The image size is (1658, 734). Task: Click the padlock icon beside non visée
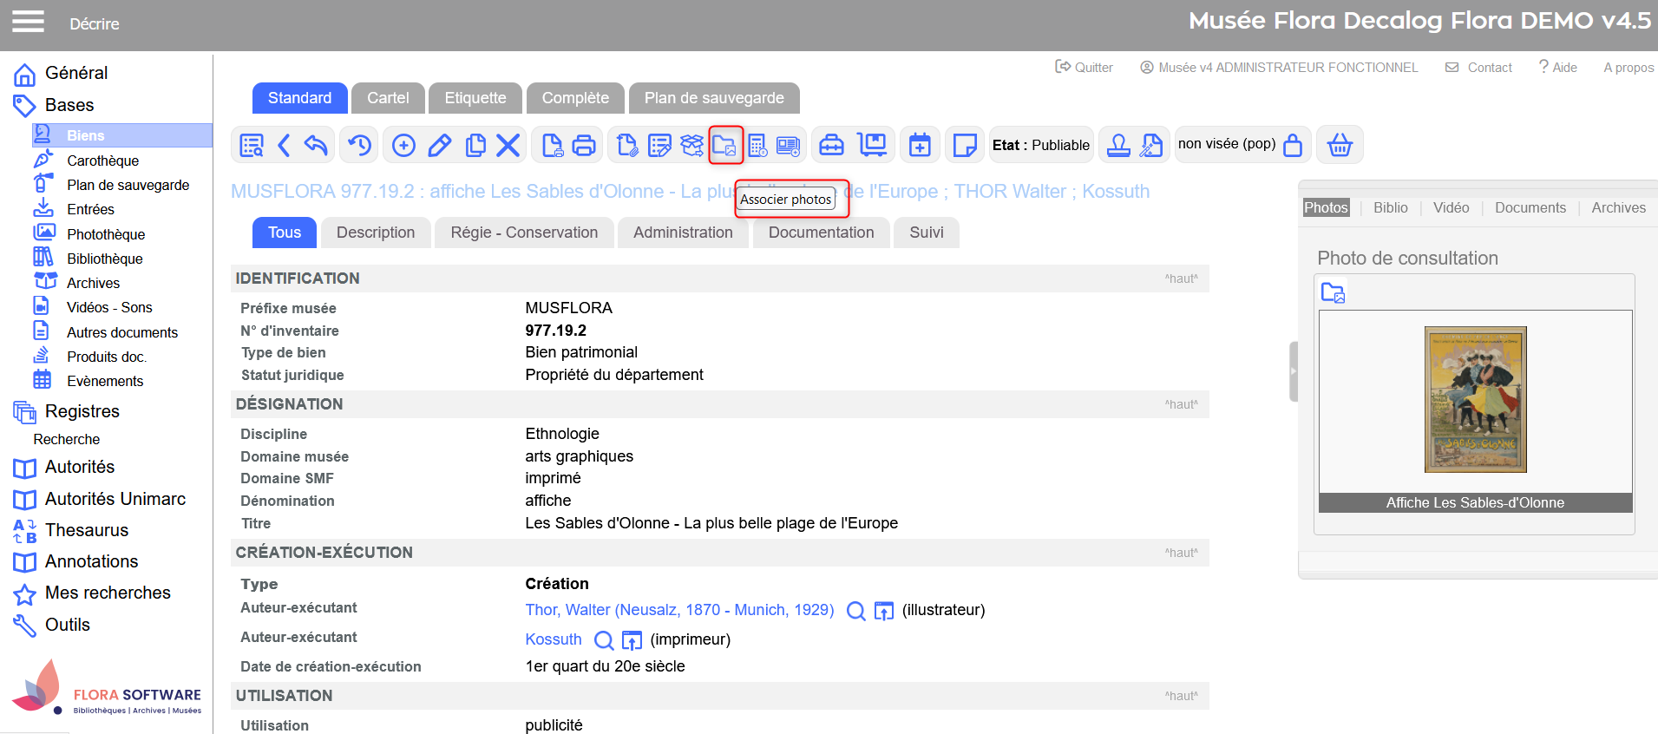point(1293,145)
